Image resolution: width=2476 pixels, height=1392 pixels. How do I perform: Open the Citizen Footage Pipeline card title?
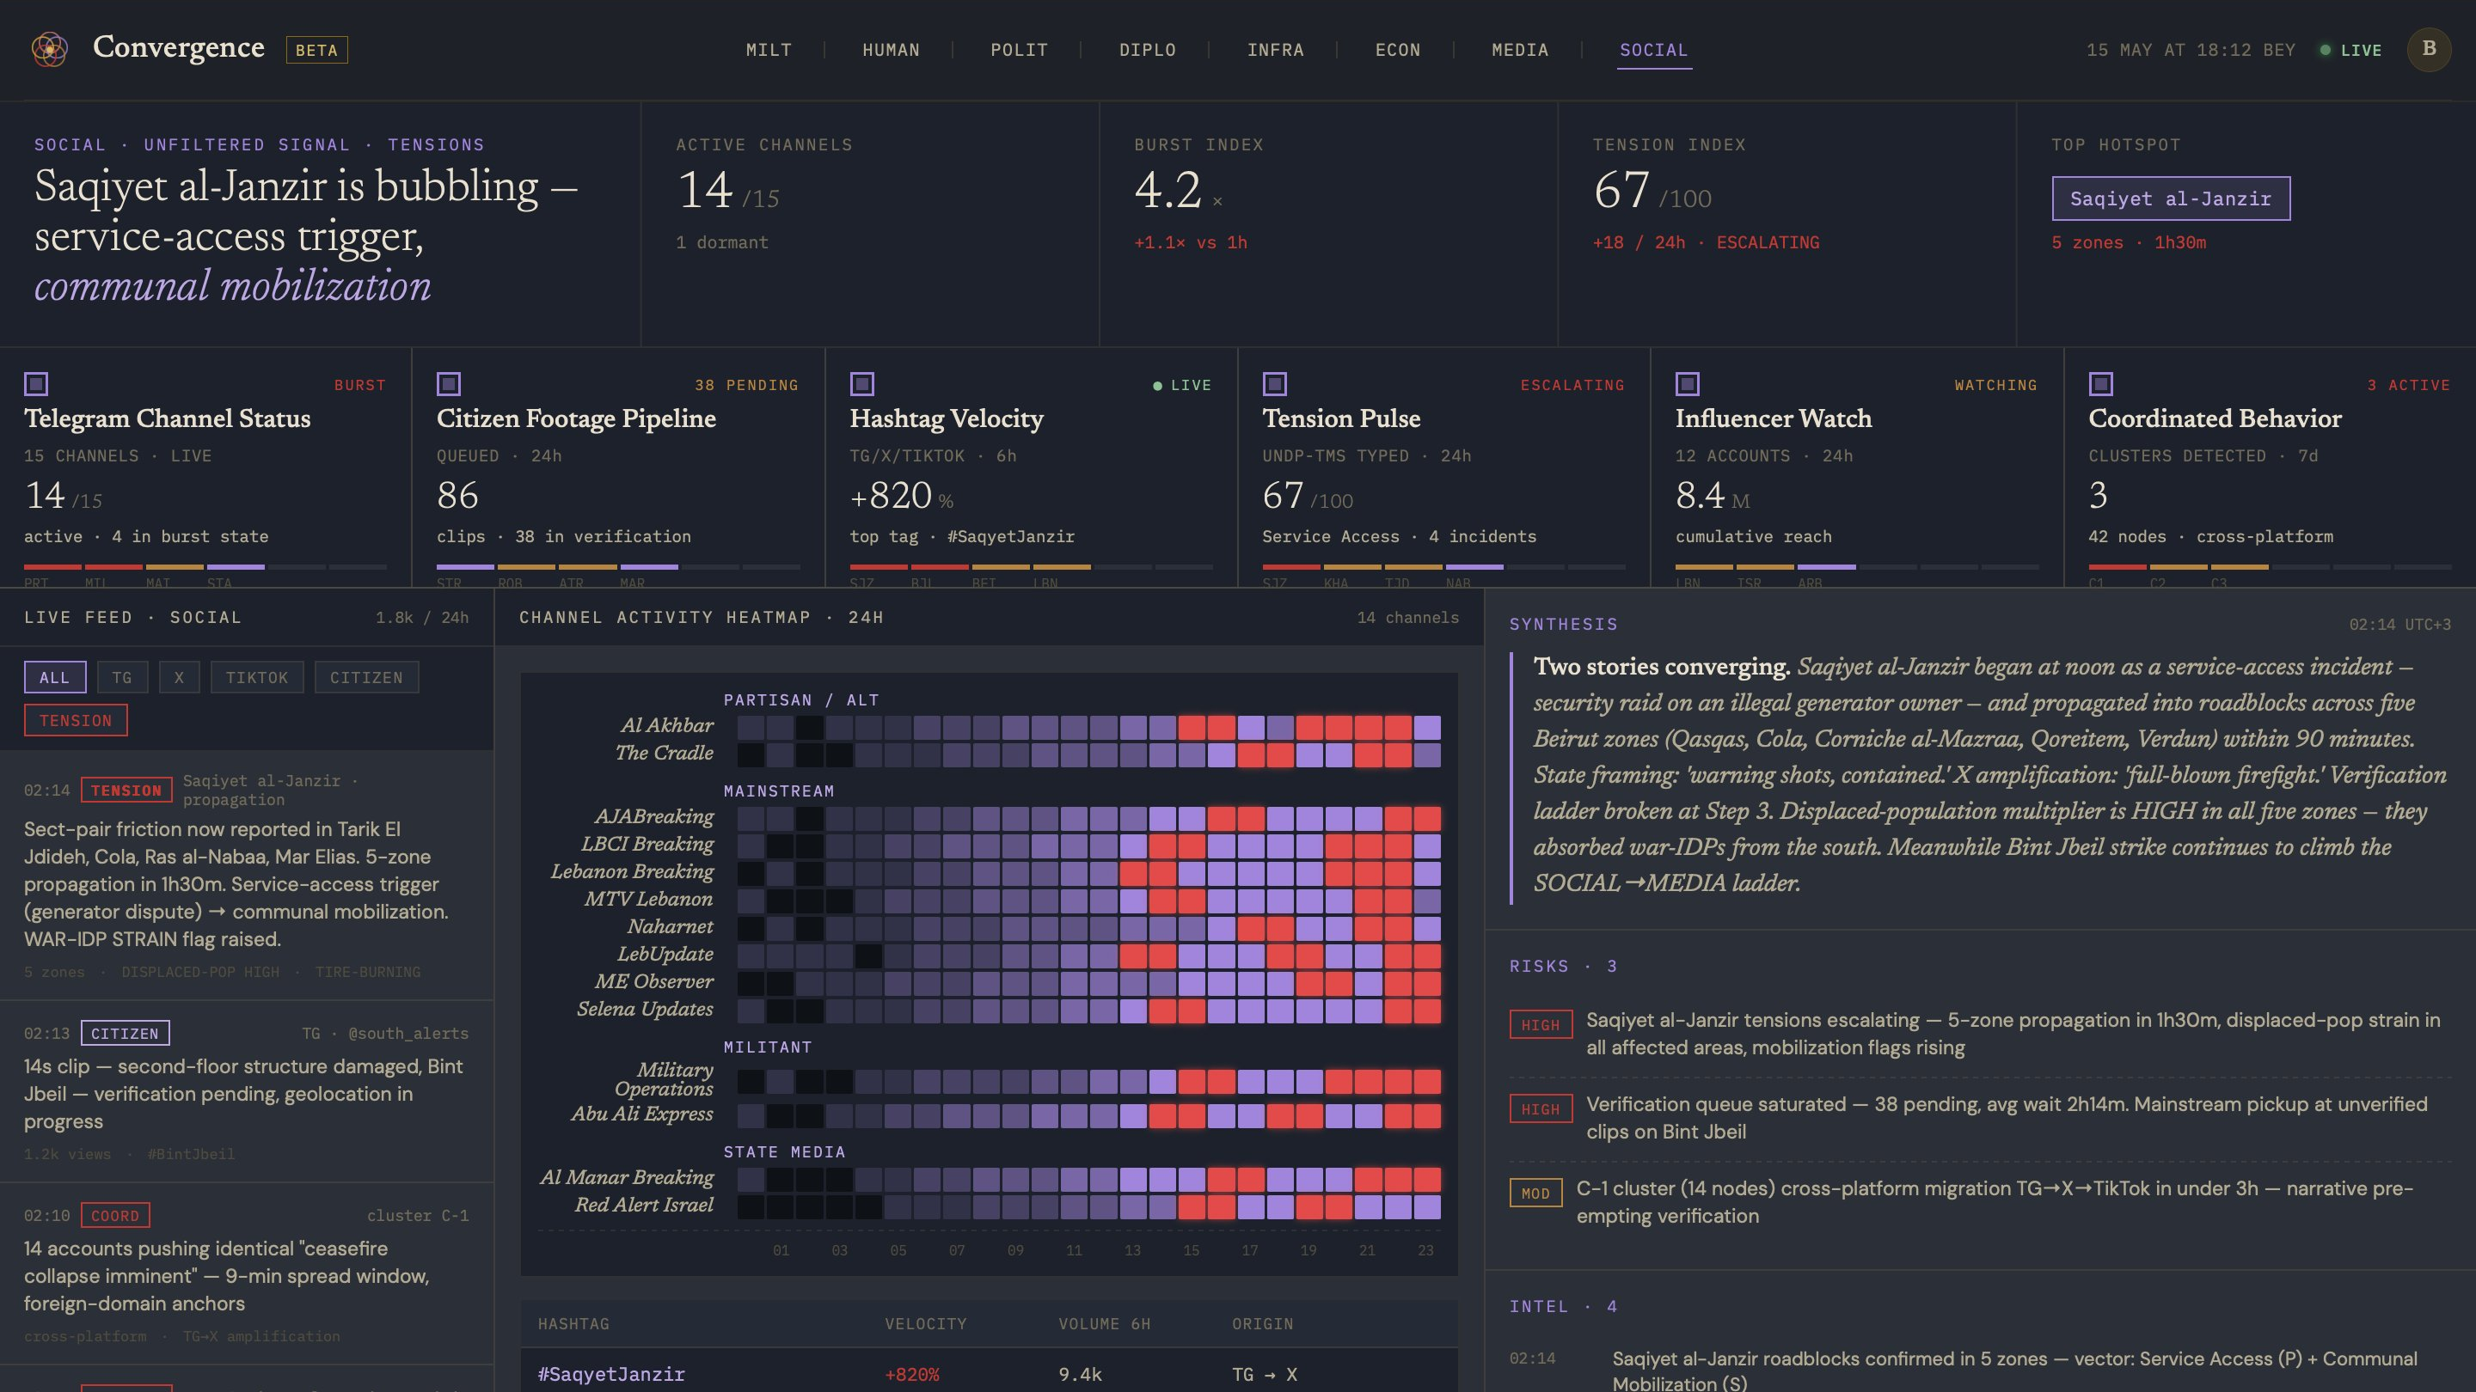pos(576,418)
